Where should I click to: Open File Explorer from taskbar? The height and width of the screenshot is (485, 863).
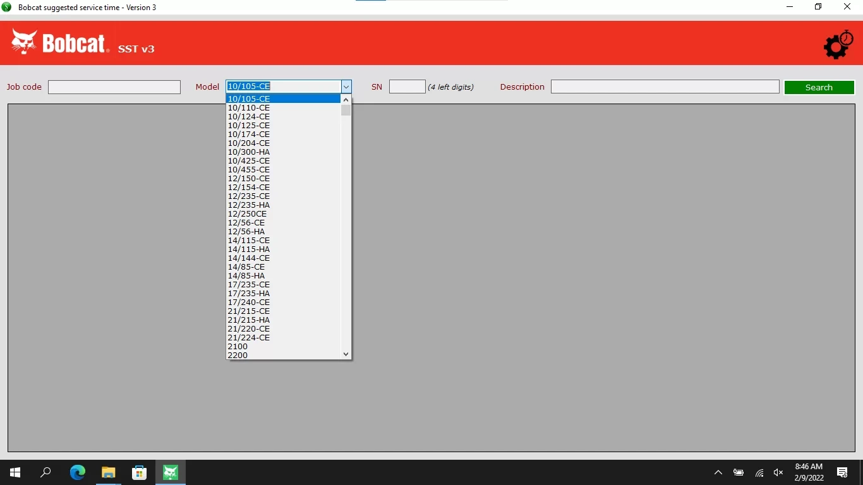[x=109, y=472]
